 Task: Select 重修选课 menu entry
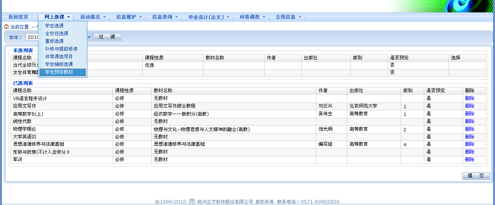click(54, 41)
